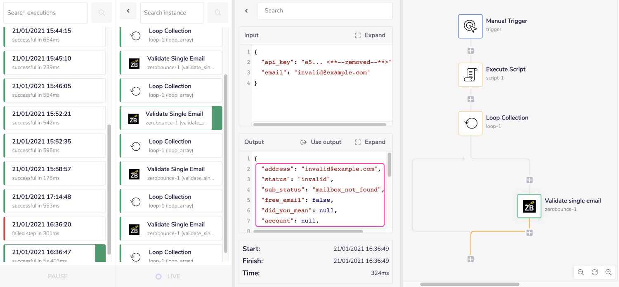619x287 pixels.
Task: Expand the Output panel
Action: point(370,142)
